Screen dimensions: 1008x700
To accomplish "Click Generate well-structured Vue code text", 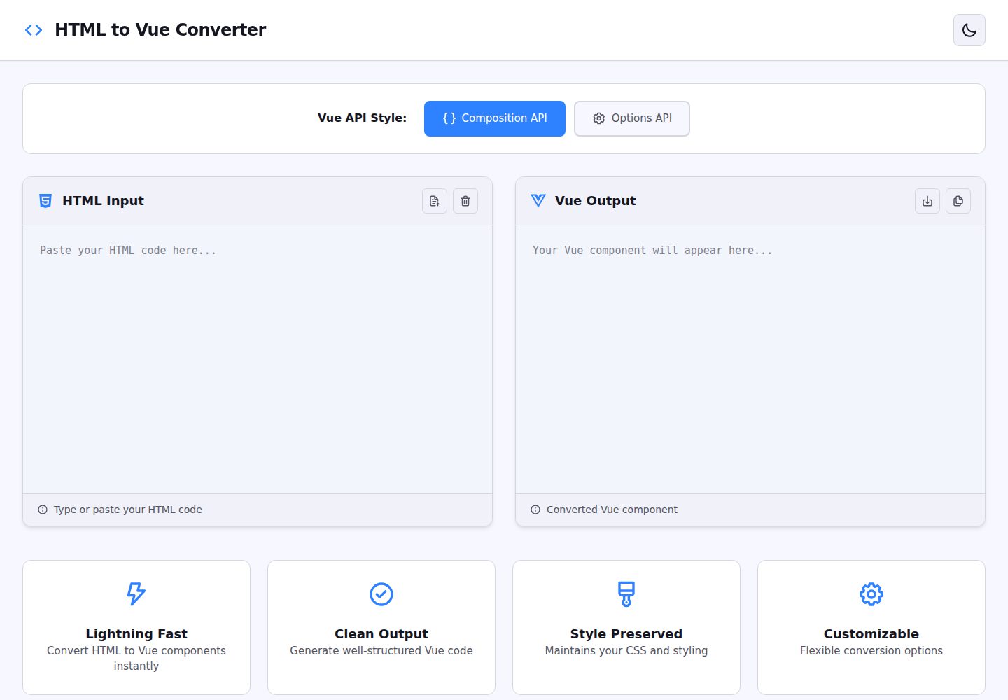I will point(381,651).
